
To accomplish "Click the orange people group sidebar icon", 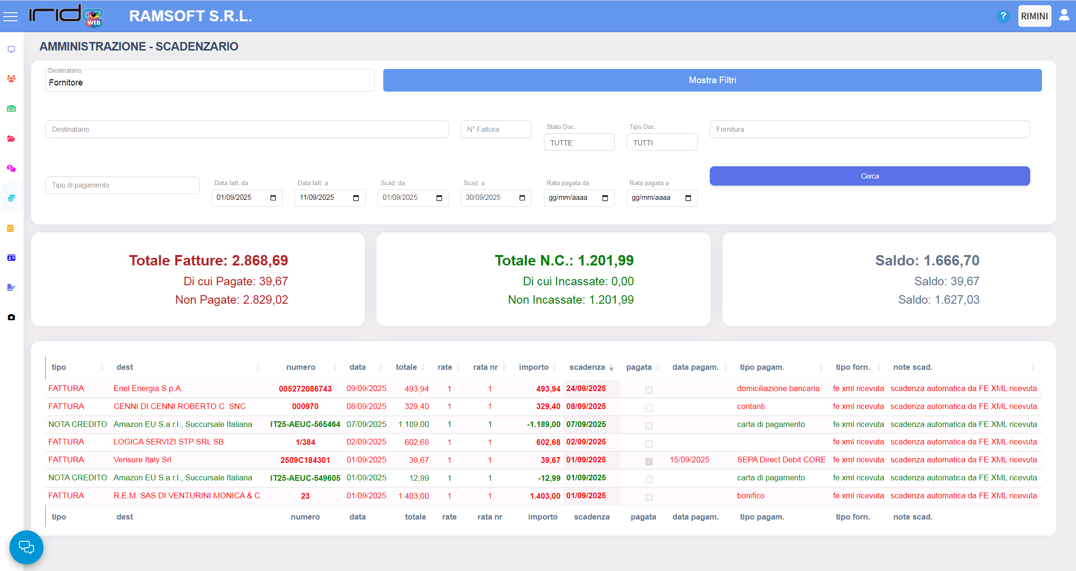I will (11, 79).
